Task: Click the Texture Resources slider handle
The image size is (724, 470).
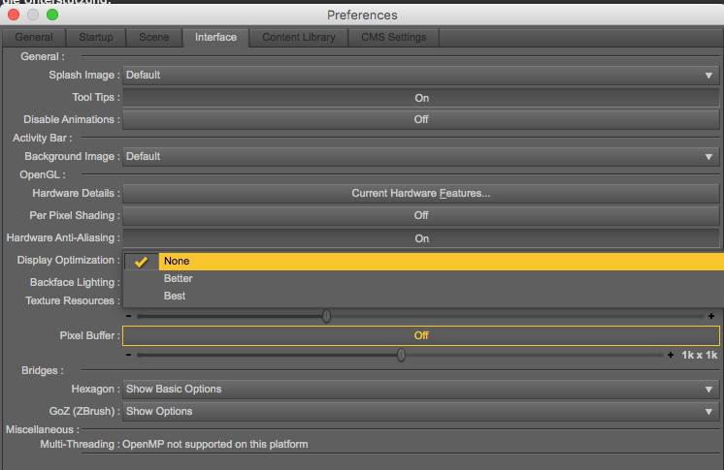Action: [x=327, y=316]
